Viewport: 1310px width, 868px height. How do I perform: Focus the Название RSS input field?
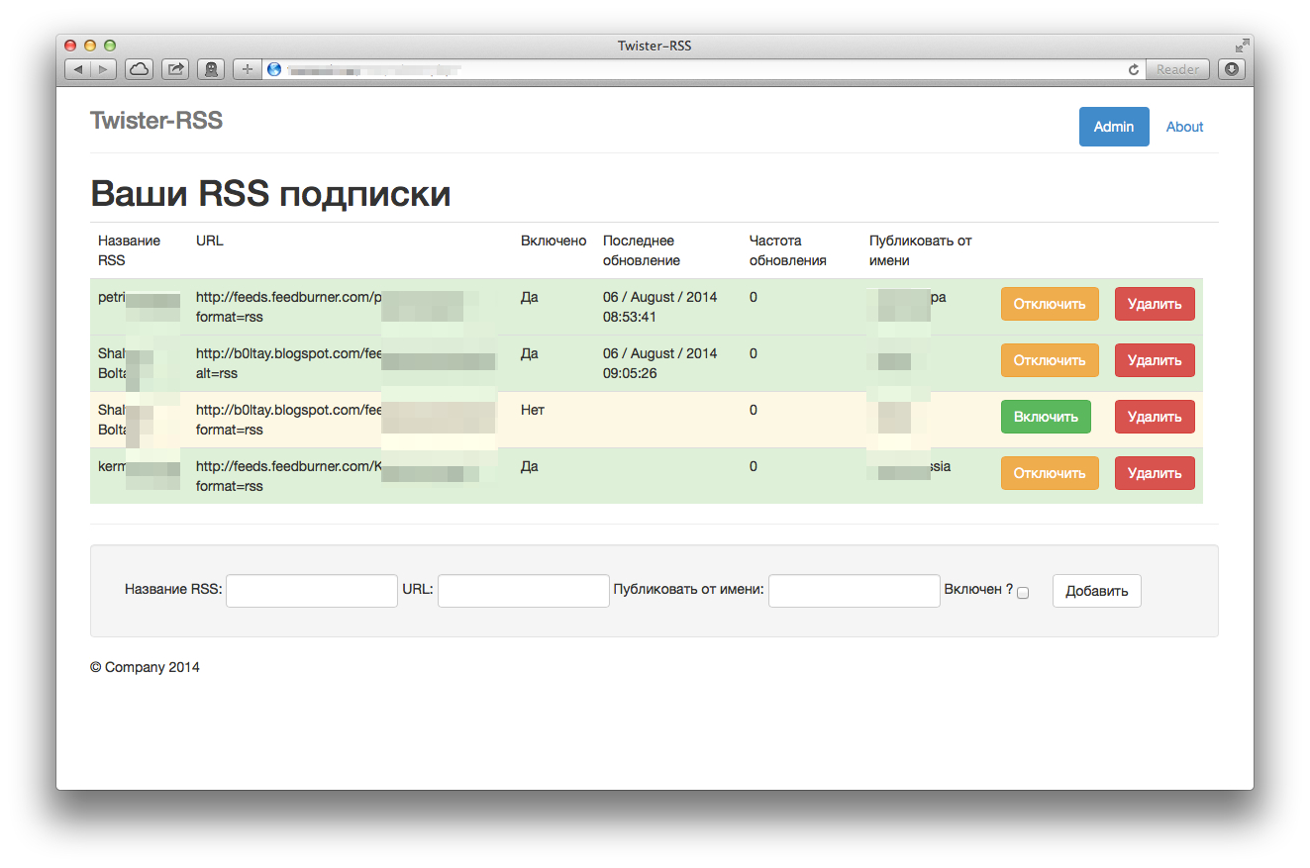tap(312, 591)
